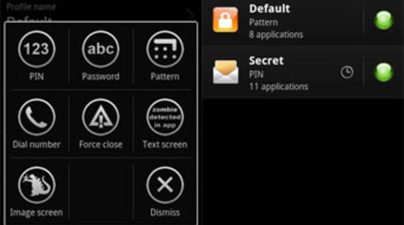Screen dimensions: 404x225
Task: Open the Secret profile clock schedule
Action: (347, 72)
